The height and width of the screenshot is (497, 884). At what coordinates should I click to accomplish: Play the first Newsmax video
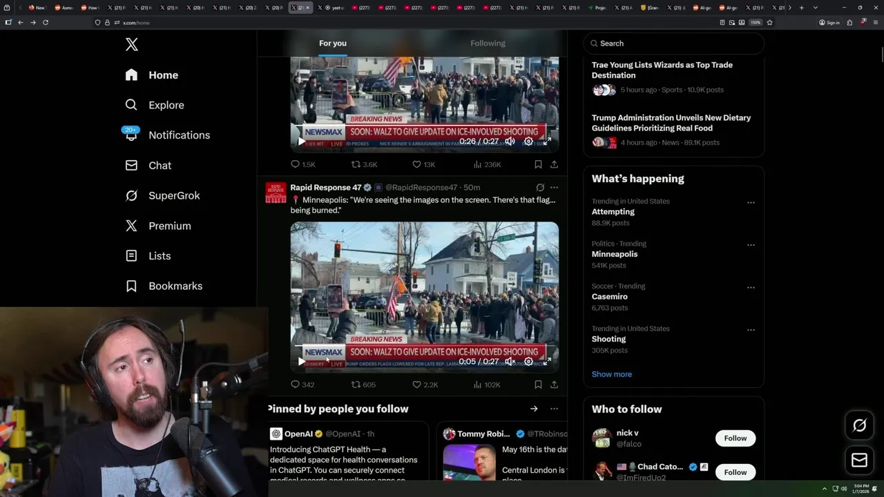301,142
